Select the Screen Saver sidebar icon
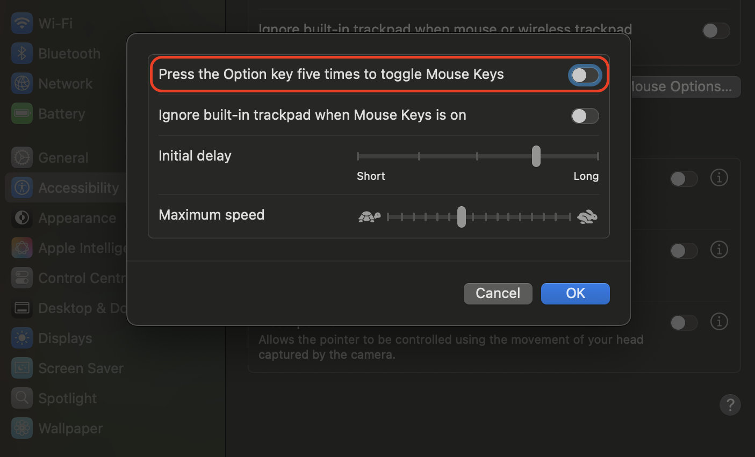This screenshot has width=755, height=457. (x=21, y=368)
